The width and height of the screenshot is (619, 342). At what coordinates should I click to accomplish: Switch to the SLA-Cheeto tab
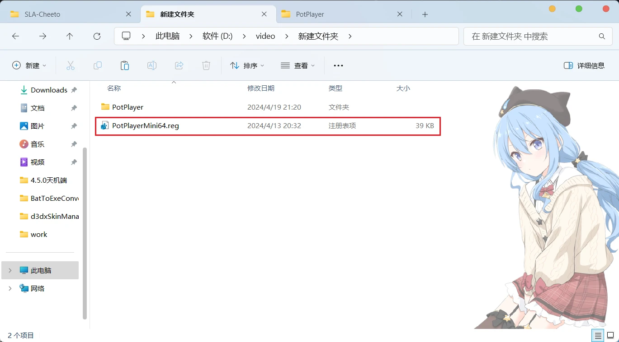(x=72, y=14)
